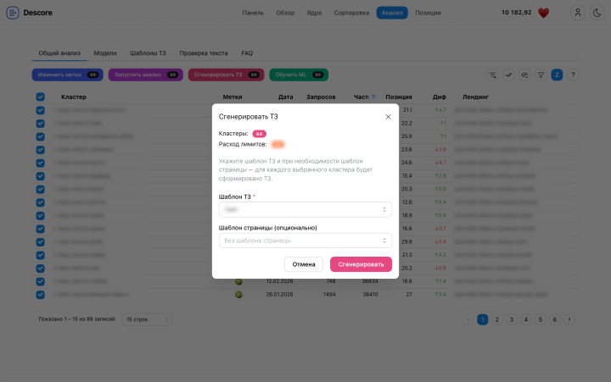Open the user profile icon

(x=578, y=13)
